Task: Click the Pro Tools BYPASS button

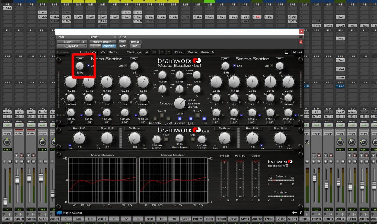Action: (x=135, y=42)
